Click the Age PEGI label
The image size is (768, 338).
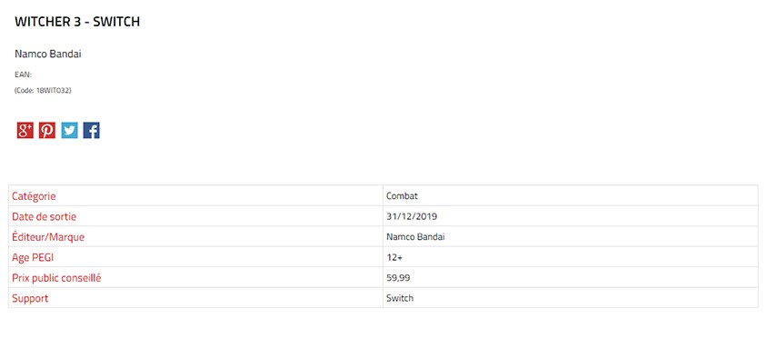click(33, 258)
